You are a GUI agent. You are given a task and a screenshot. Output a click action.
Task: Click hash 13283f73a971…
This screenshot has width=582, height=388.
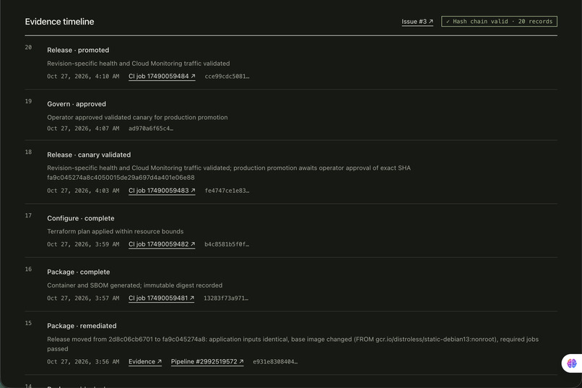click(x=226, y=298)
